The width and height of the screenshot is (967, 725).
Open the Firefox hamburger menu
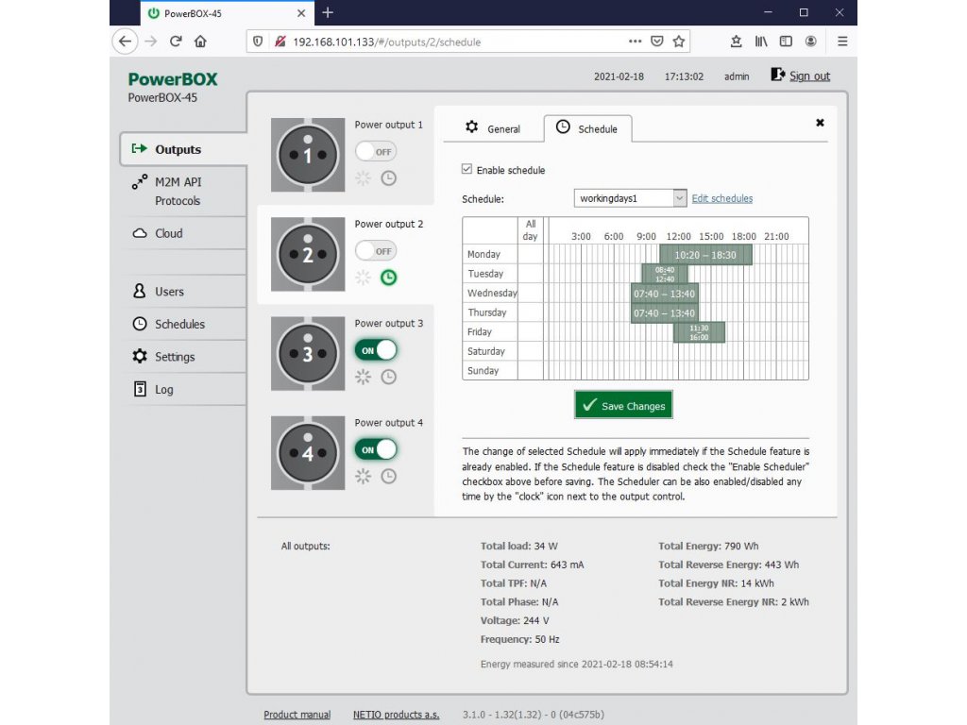(842, 42)
